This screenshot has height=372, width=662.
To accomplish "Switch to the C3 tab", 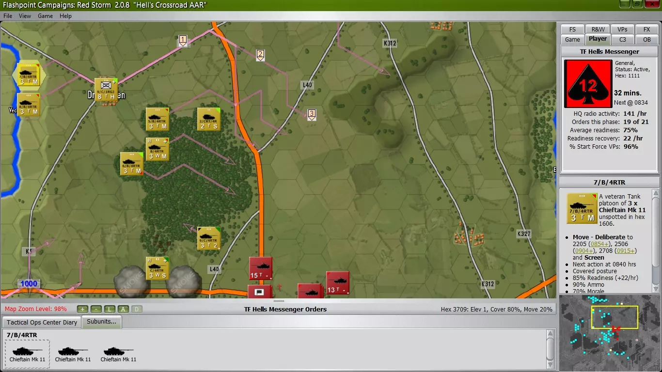I will pos(623,40).
